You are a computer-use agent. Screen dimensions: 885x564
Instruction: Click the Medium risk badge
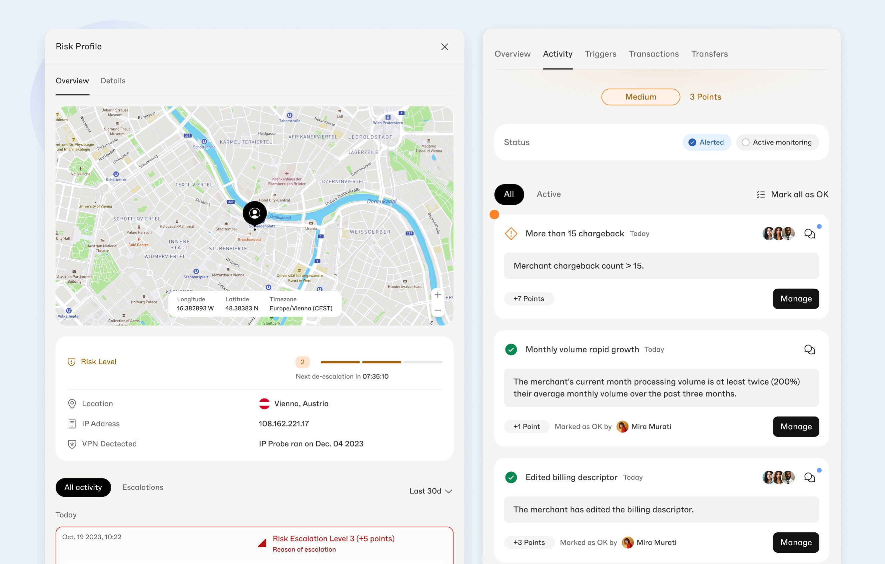click(641, 97)
